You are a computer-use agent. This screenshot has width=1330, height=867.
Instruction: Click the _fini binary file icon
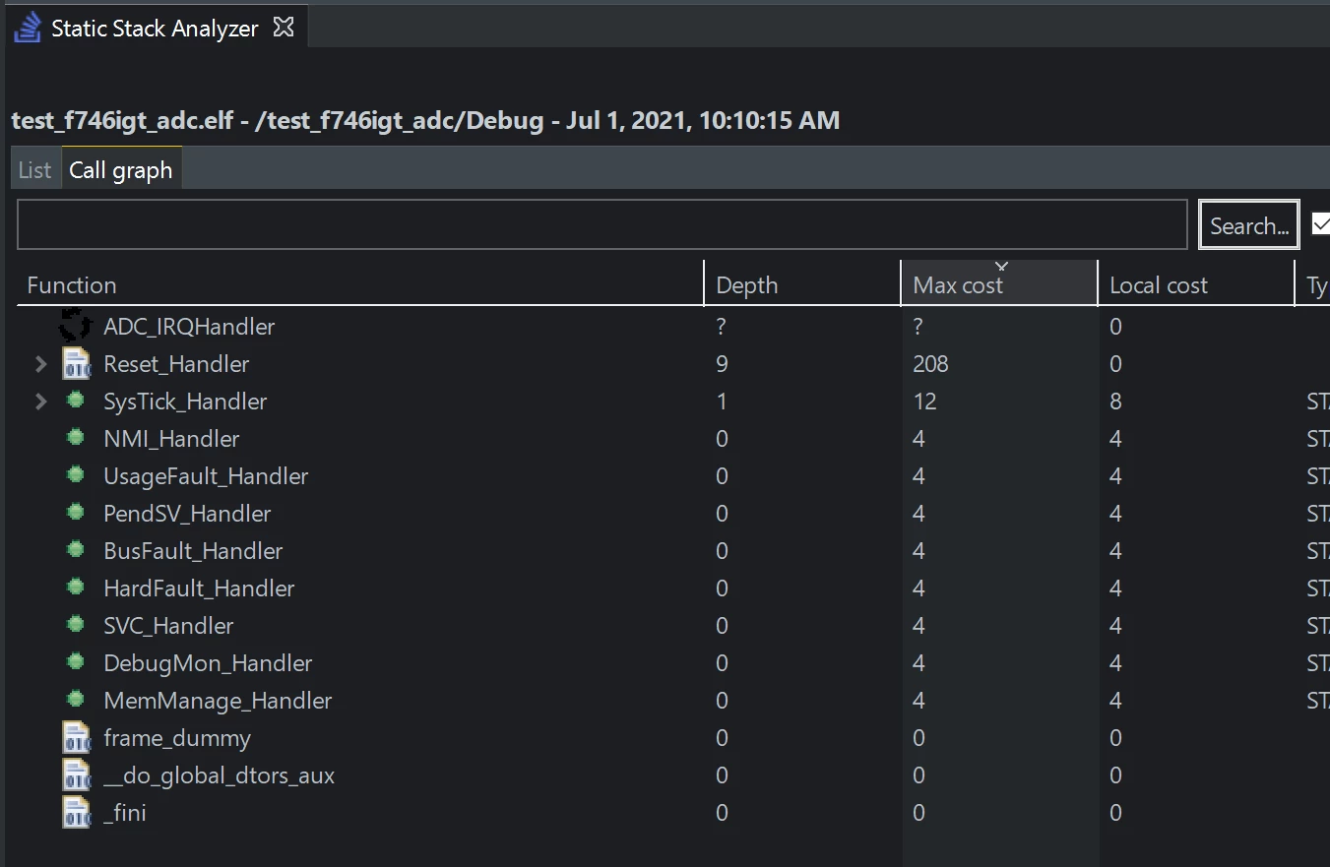[x=76, y=813]
